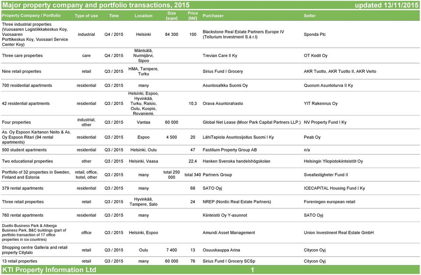Select the 'Three retail properties' cell
This screenshot has width=421, height=275.
23,202
